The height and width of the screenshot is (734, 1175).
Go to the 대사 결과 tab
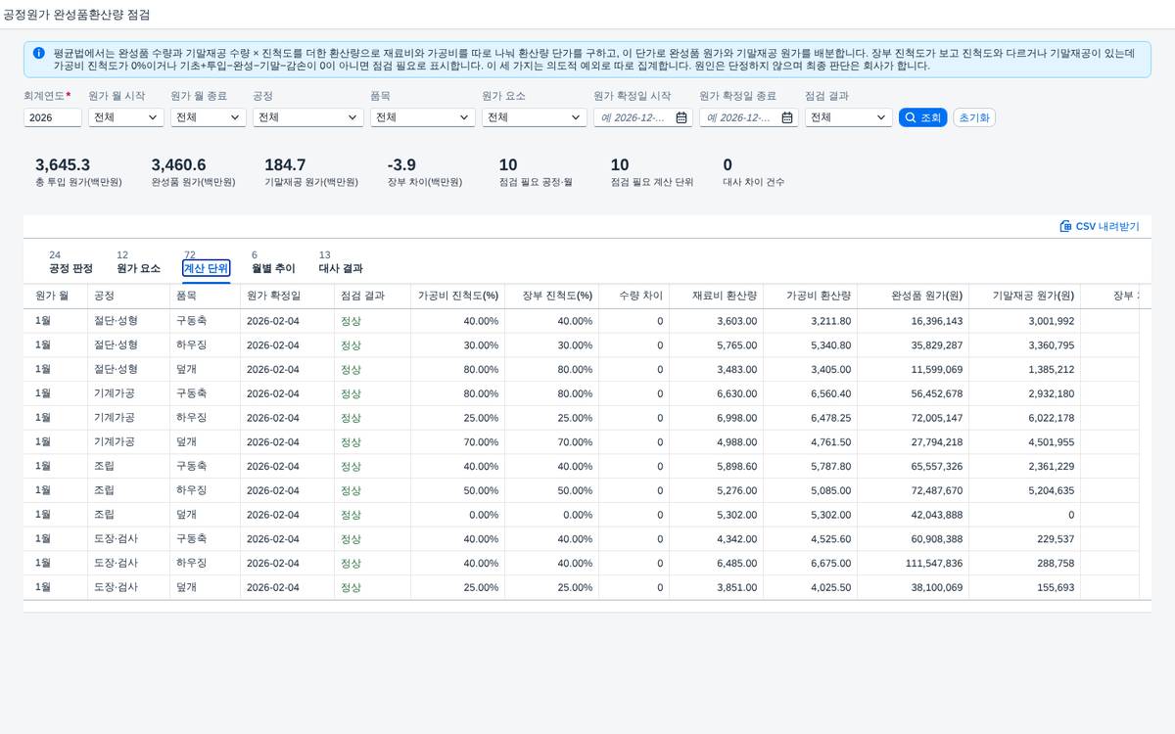(x=341, y=262)
